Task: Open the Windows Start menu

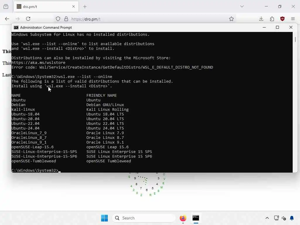Action: 105,218
